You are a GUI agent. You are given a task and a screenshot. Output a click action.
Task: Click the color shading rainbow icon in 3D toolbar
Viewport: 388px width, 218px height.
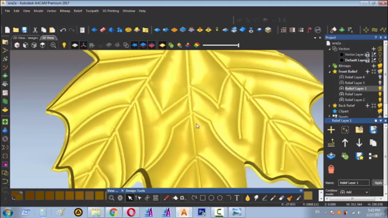click(x=196, y=45)
